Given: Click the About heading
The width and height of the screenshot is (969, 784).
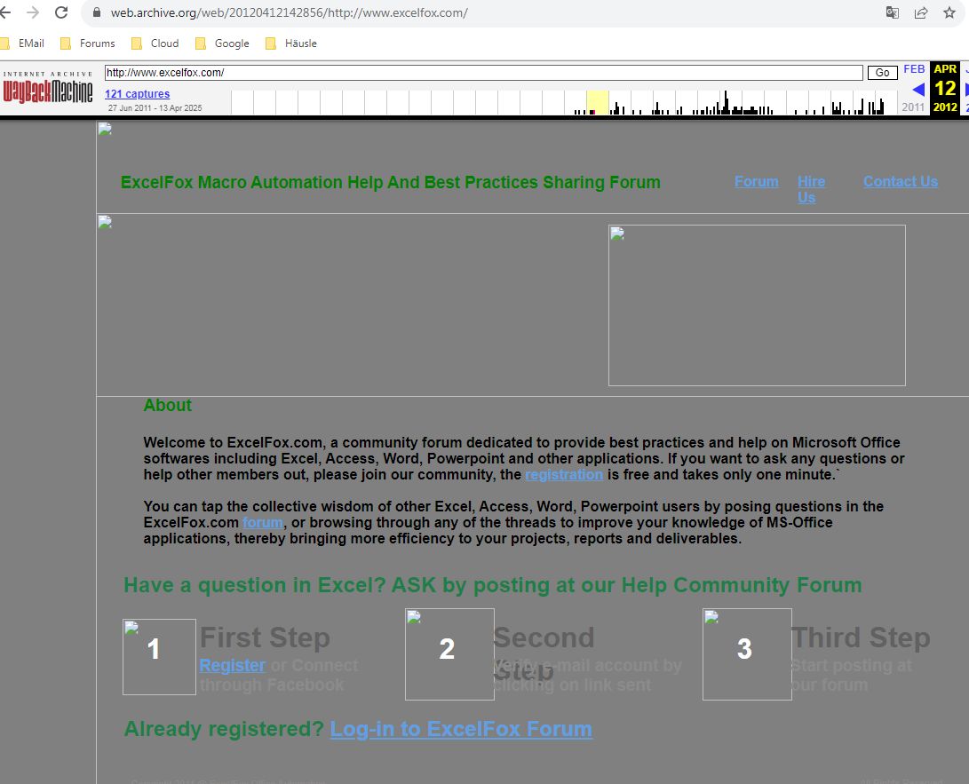Looking at the screenshot, I should tap(168, 405).
